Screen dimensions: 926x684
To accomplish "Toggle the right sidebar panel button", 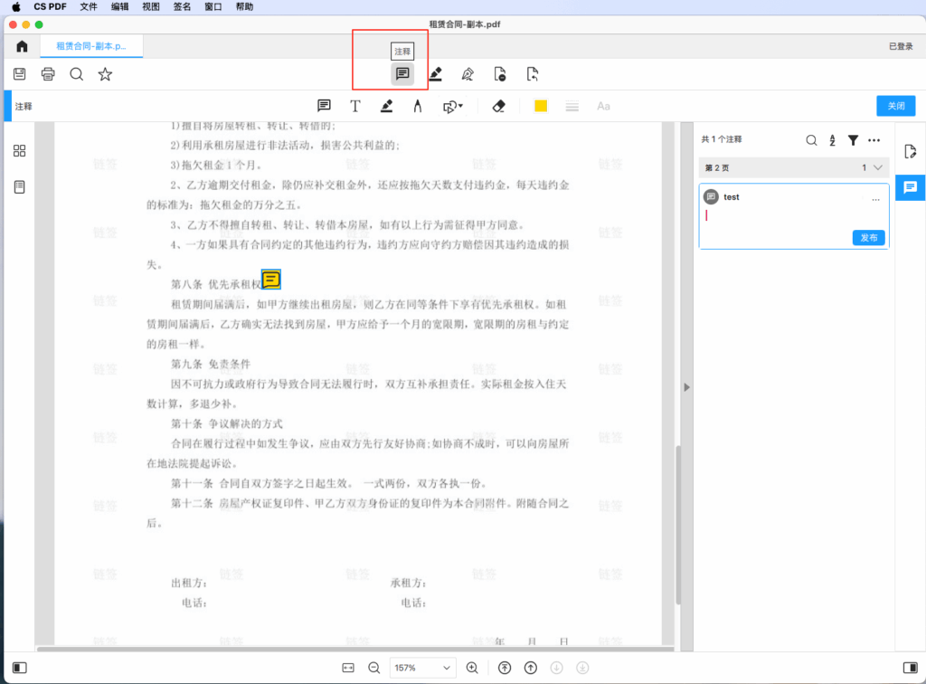I will pos(910,668).
